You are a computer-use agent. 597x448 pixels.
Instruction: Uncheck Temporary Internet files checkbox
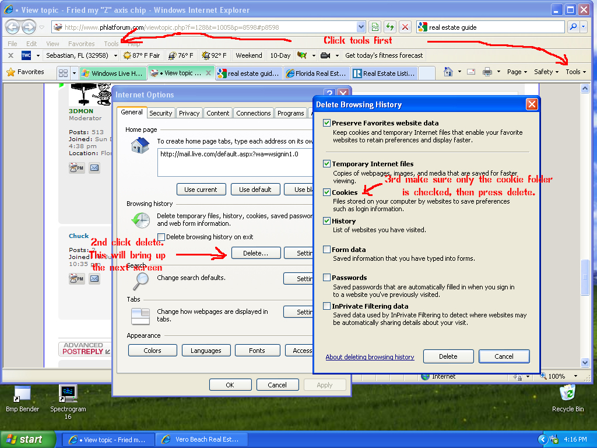pos(327,164)
